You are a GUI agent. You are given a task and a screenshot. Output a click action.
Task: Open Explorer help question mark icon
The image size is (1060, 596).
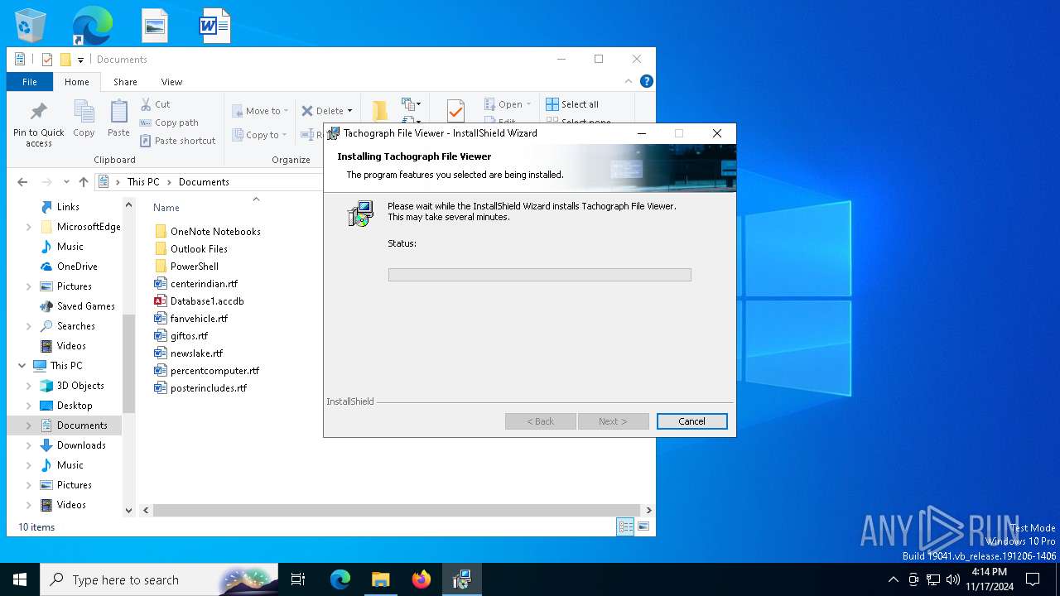pyautogui.click(x=647, y=81)
